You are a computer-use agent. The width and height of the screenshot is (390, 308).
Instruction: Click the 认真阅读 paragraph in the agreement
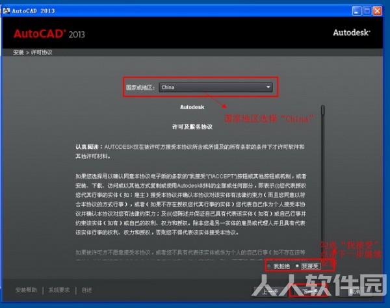pyautogui.click(x=190, y=151)
